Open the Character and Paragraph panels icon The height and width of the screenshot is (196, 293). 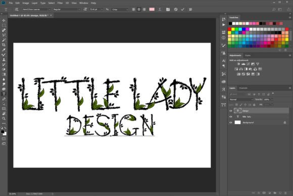click(x=168, y=9)
